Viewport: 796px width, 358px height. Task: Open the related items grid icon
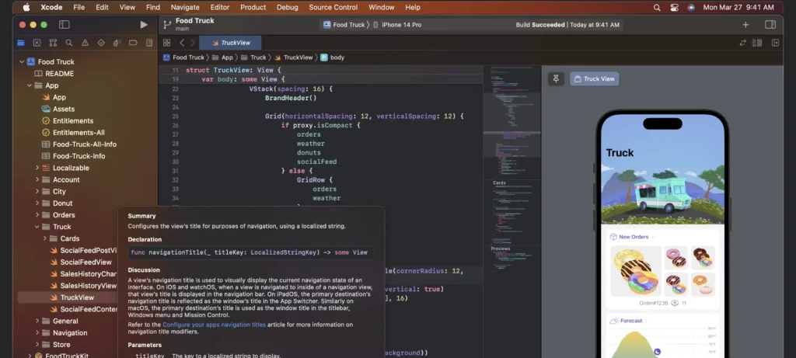coord(166,43)
